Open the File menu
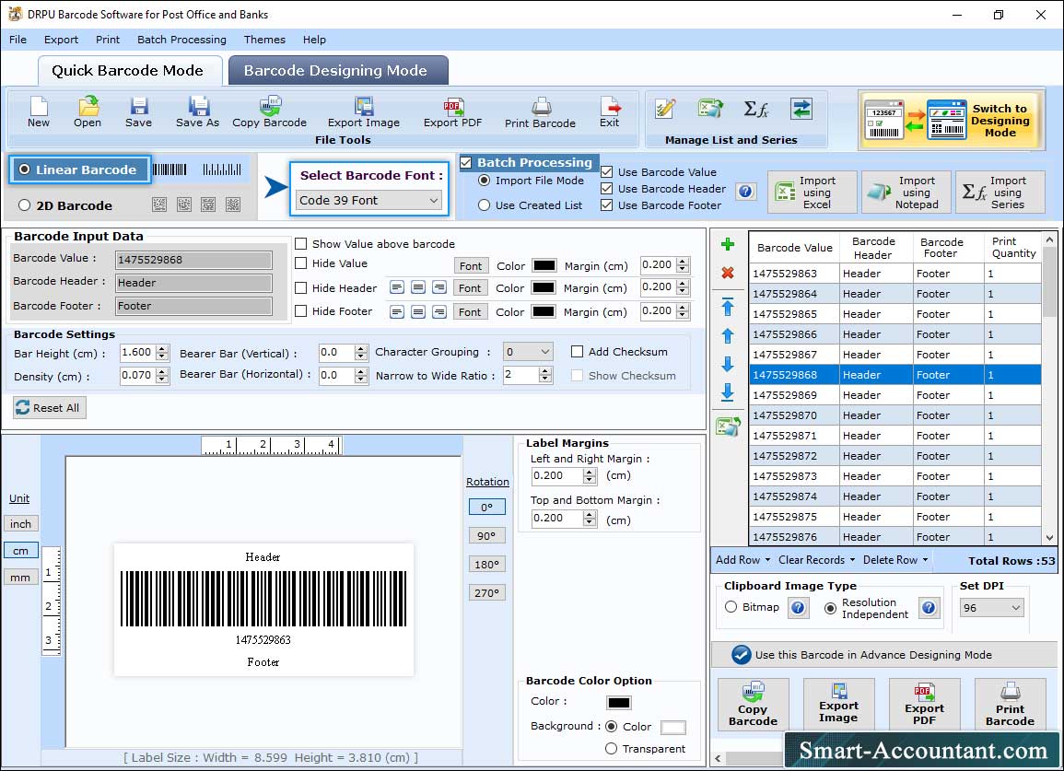The width and height of the screenshot is (1064, 771). [18, 40]
